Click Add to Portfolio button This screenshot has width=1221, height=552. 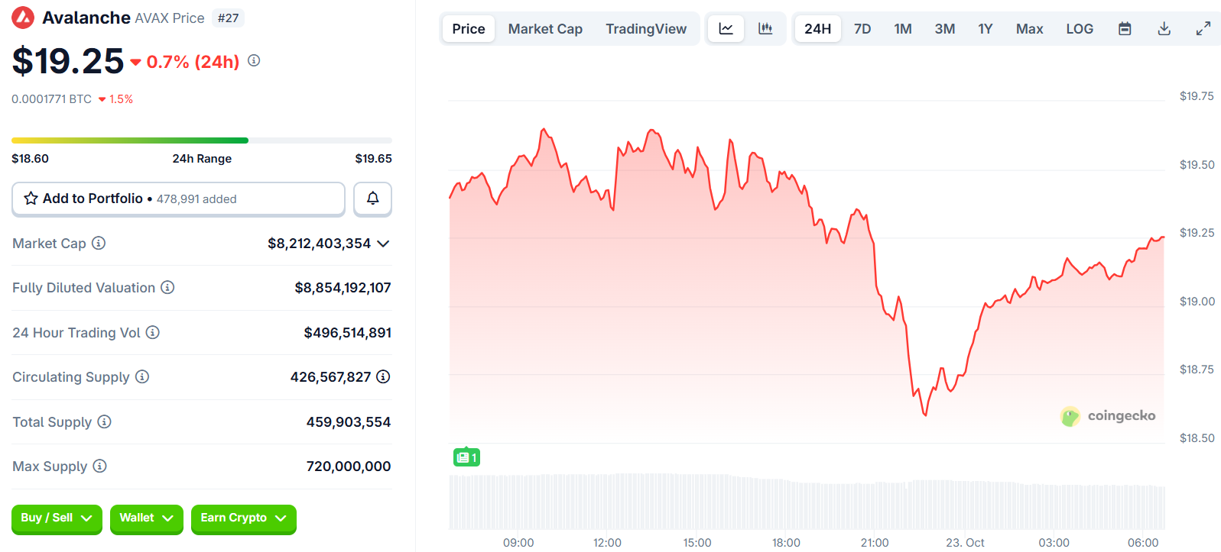tap(178, 199)
